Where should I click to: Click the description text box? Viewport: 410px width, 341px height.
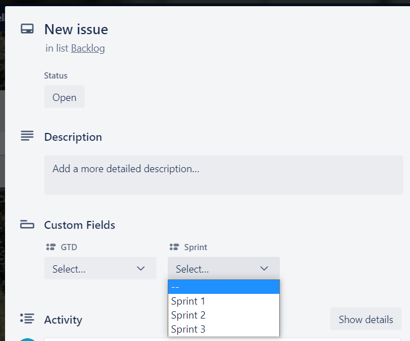(223, 174)
